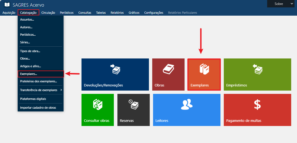Select Autores... in the dropdown menu

point(26,27)
